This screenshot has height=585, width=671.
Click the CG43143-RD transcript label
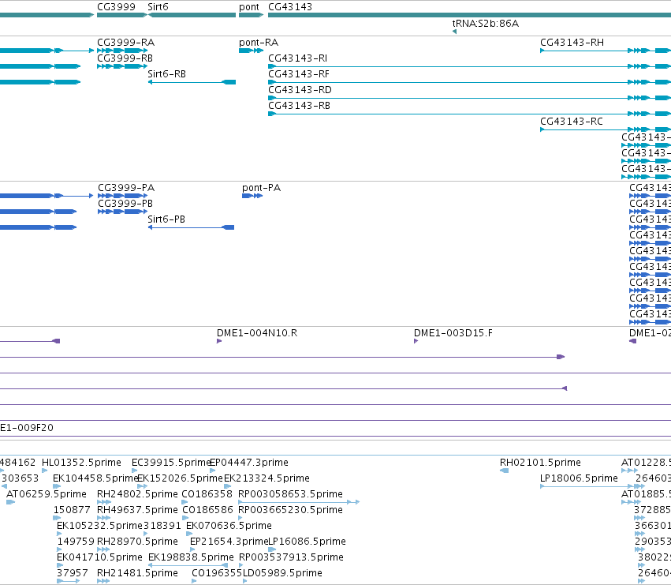[x=300, y=90]
